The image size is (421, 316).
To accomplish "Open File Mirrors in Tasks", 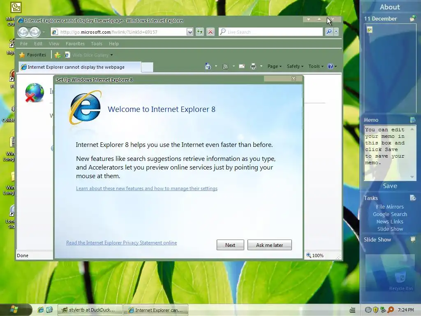I will (390, 207).
